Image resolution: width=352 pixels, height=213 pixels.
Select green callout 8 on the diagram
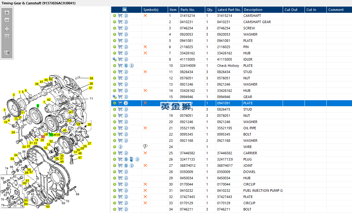[38, 106]
